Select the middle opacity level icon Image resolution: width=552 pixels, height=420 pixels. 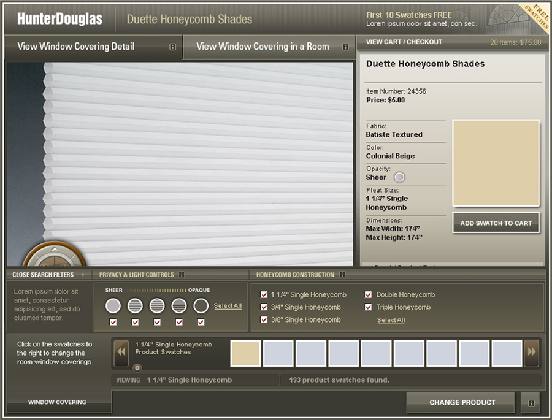(x=157, y=305)
